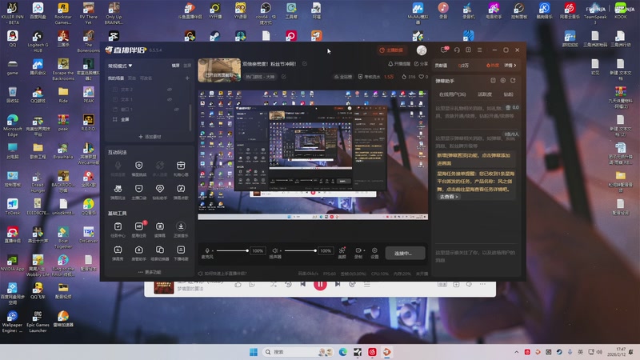Image resolution: width=640 pixels, height=360 pixels.
Task: Adjust the 麦克风 volume slider
Action: 232,250
